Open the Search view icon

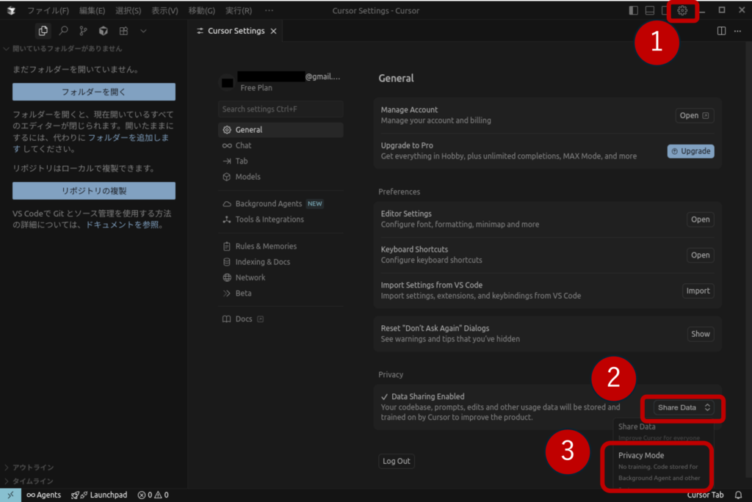(63, 31)
